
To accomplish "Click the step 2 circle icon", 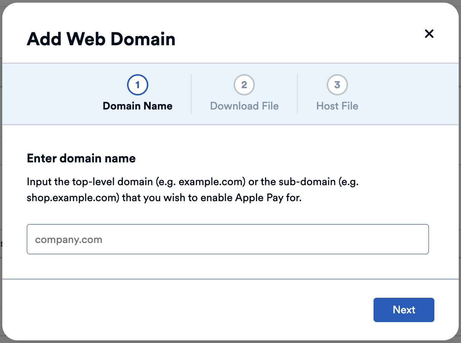I will coord(244,85).
